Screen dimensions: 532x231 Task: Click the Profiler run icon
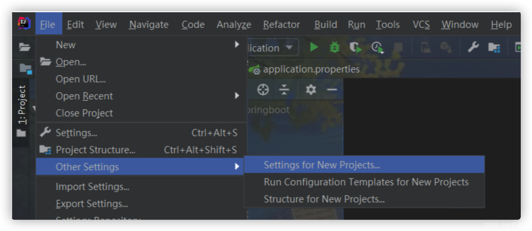pos(378,47)
